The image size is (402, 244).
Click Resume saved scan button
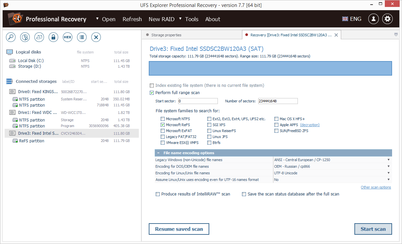point(179,229)
